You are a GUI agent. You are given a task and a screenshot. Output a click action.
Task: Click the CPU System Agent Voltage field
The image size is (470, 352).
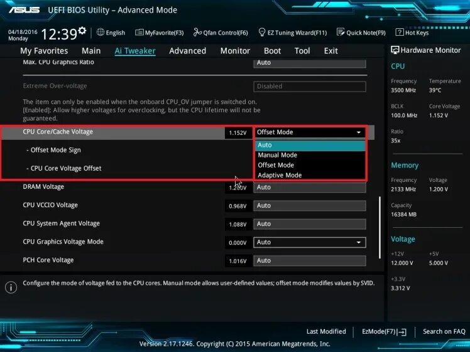tap(310, 224)
